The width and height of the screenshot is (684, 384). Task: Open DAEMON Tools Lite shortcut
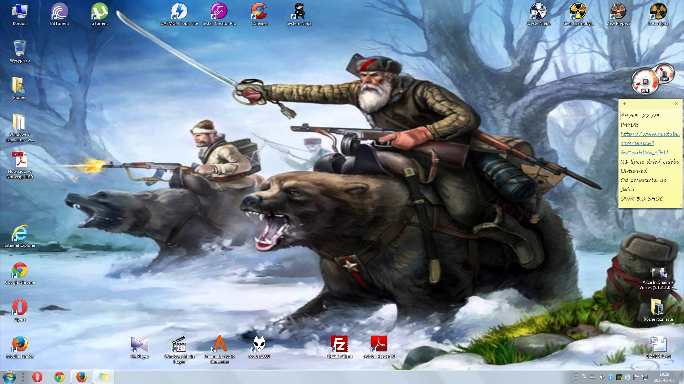pyautogui.click(x=179, y=15)
